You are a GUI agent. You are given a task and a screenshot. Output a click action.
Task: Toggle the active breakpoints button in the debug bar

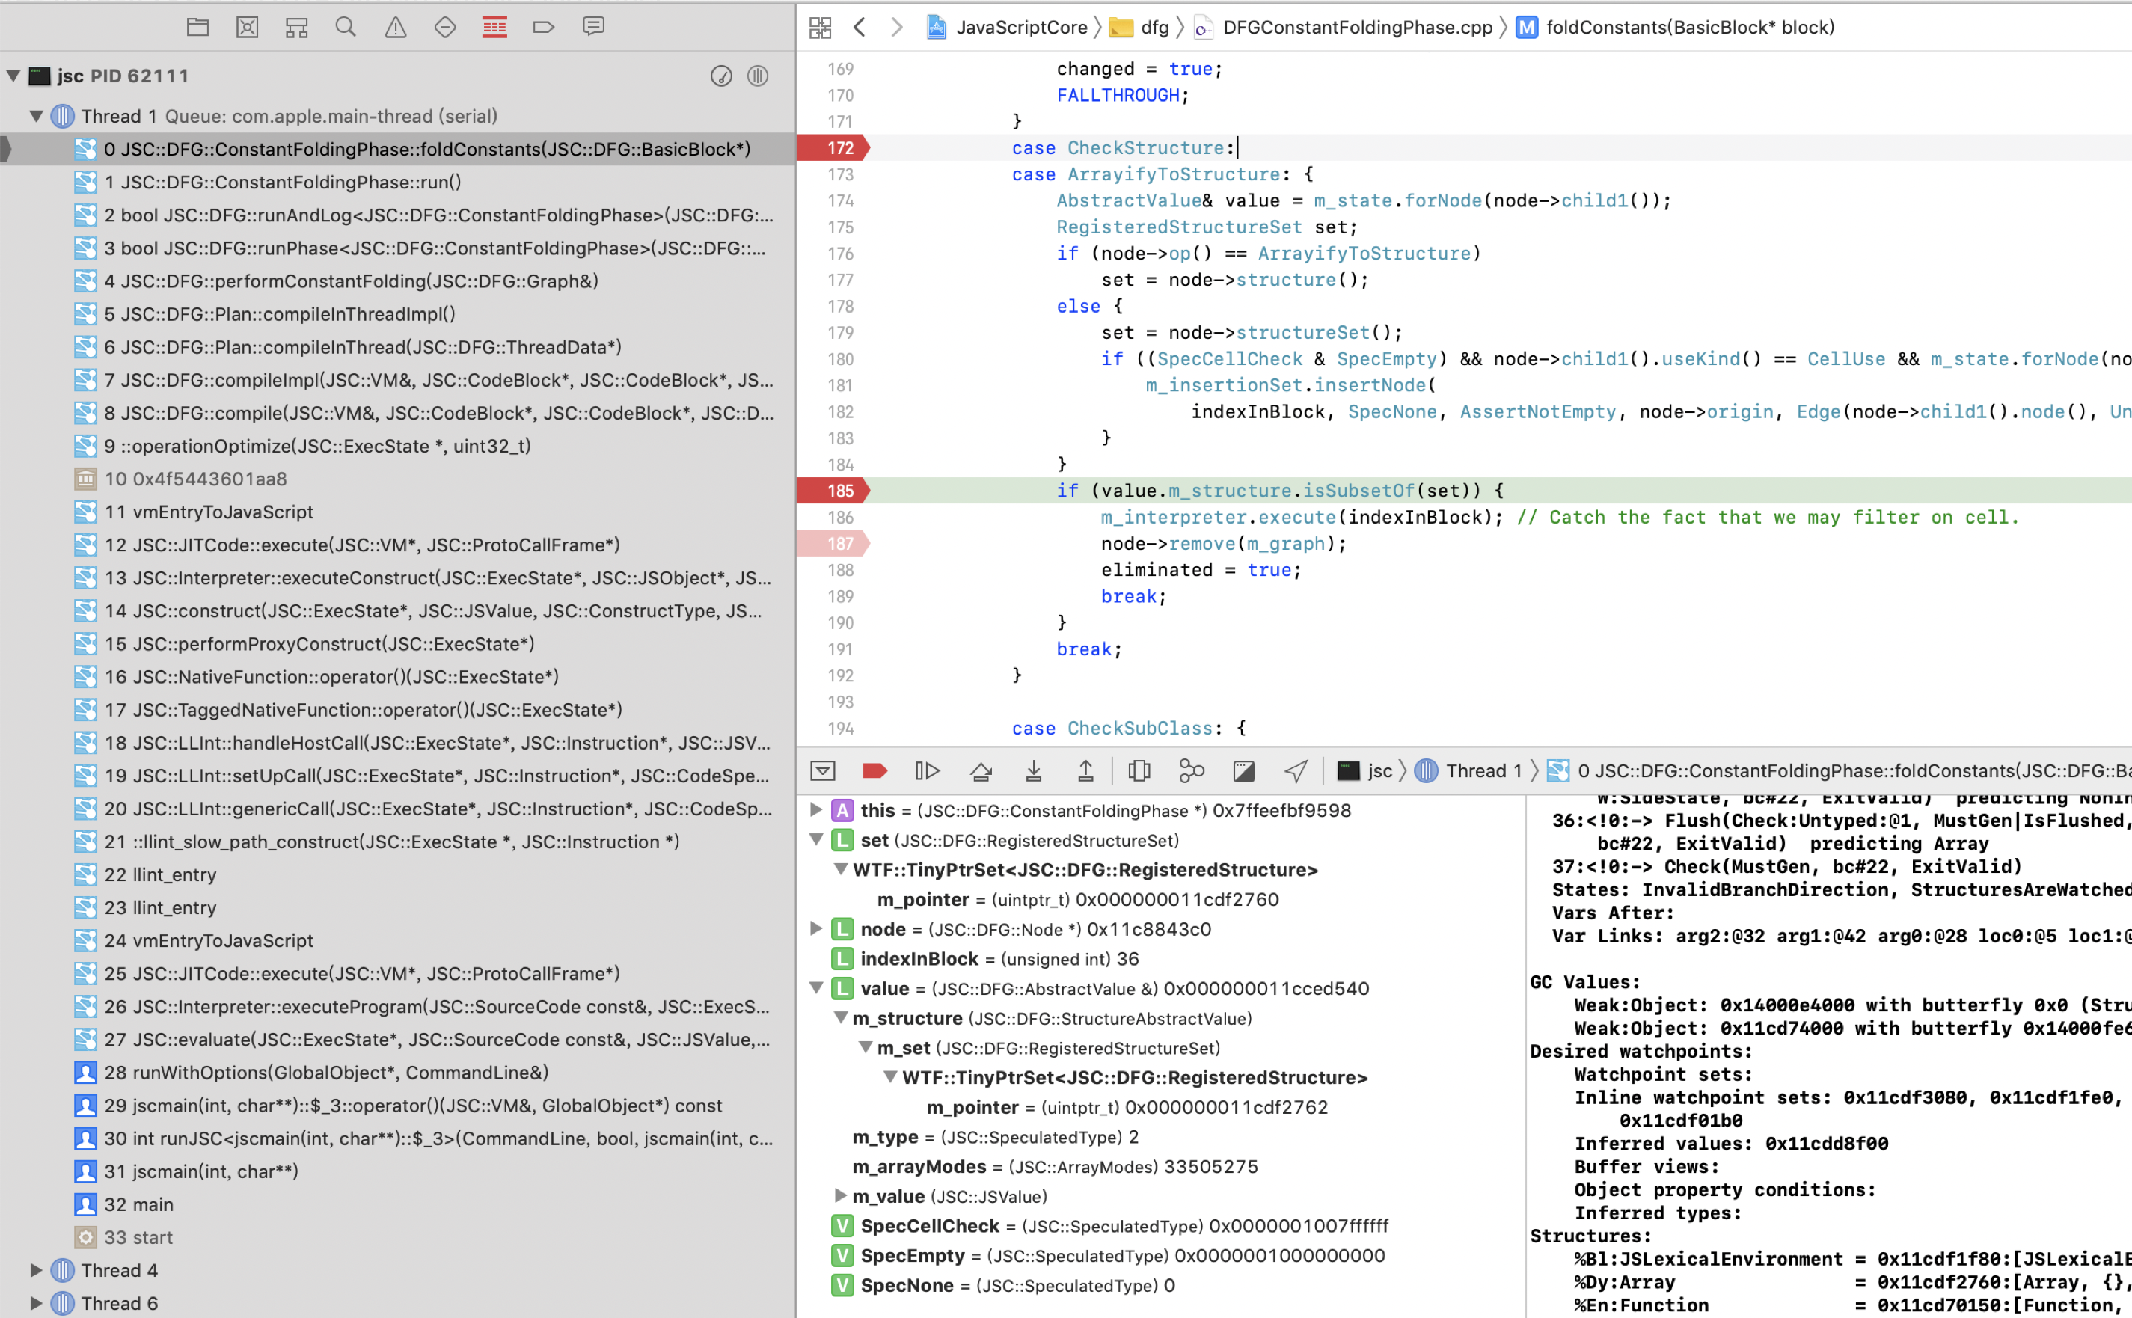874,770
